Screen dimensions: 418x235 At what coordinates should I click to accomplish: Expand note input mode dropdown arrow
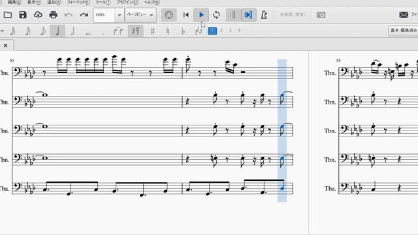pyautogui.click(x=2, y=31)
